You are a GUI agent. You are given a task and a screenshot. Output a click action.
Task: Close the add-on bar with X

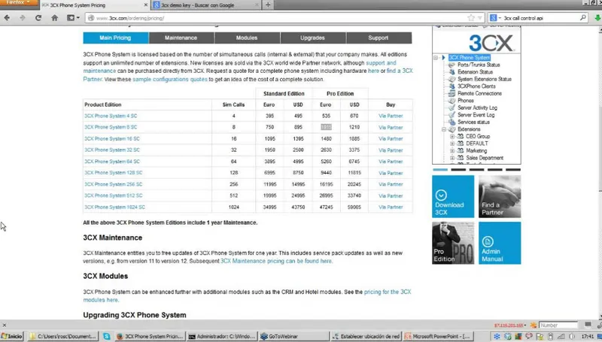coord(5,325)
